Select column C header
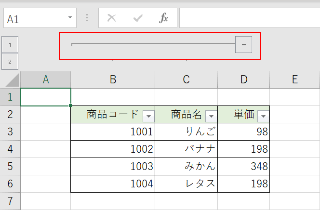This screenshot has width=320, height=210. click(187, 80)
